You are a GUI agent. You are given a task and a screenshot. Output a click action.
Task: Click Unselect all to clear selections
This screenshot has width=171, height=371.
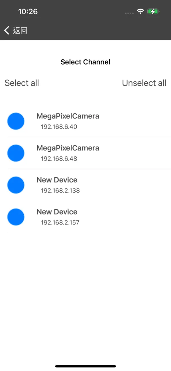pyautogui.click(x=144, y=83)
